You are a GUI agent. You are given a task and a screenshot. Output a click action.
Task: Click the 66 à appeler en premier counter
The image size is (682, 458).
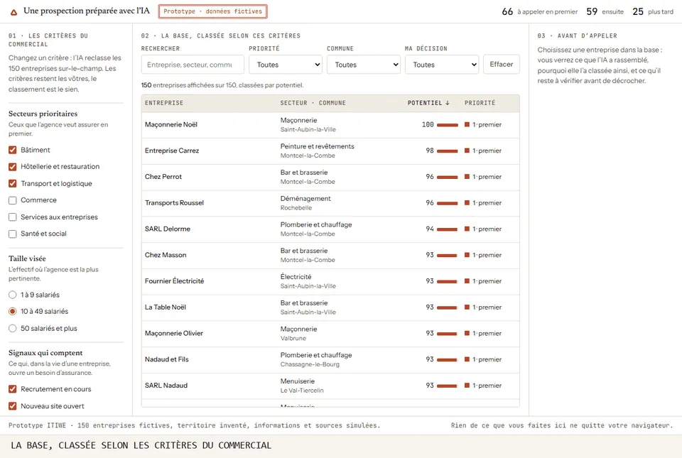(x=540, y=12)
